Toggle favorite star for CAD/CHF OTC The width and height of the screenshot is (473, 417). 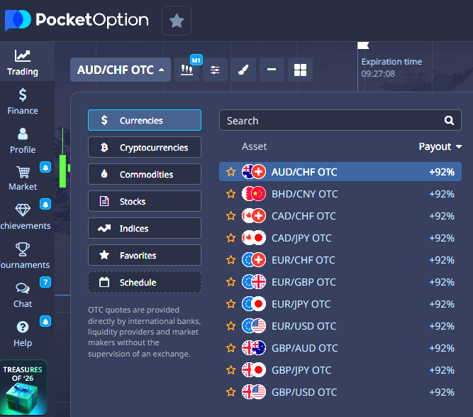coord(231,216)
